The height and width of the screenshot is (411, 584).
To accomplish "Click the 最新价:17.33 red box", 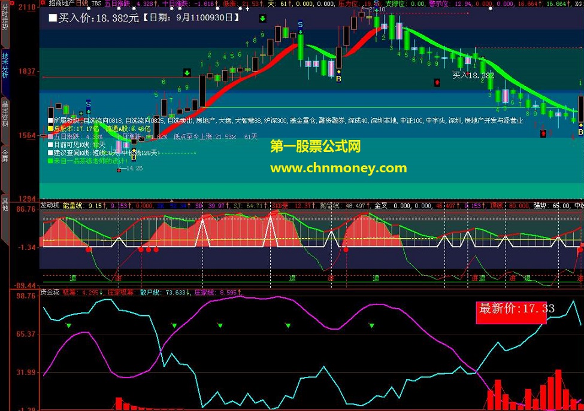I will (512, 312).
